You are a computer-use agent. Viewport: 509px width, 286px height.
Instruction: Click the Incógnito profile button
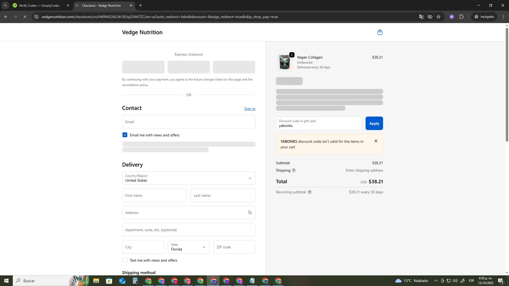click(x=485, y=17)
